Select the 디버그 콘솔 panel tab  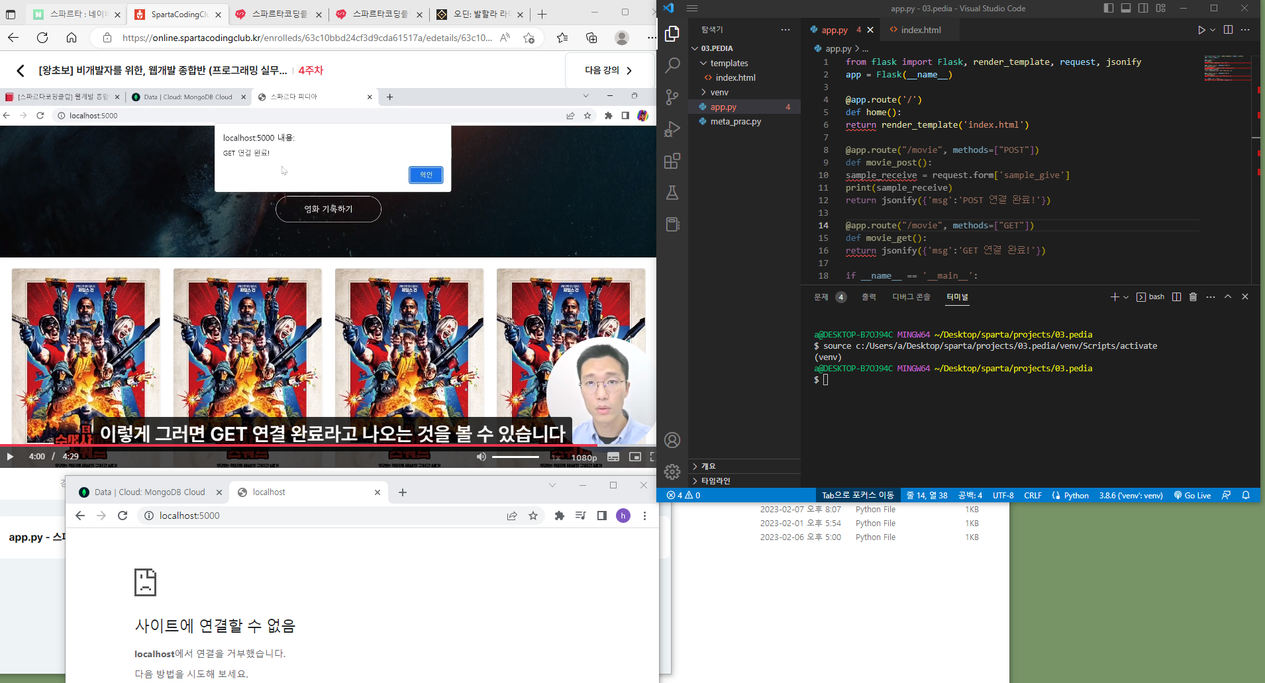click(911, 297)
